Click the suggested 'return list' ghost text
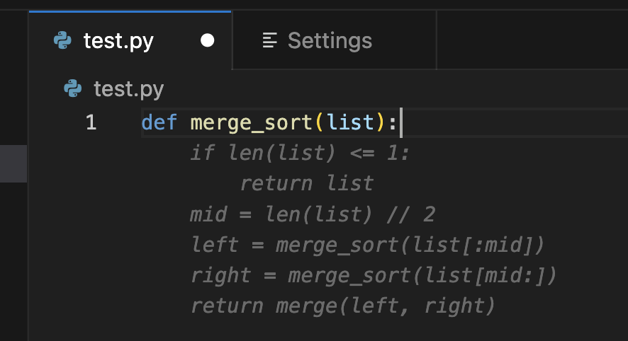 pyautogui.click(x=306, y=183)
